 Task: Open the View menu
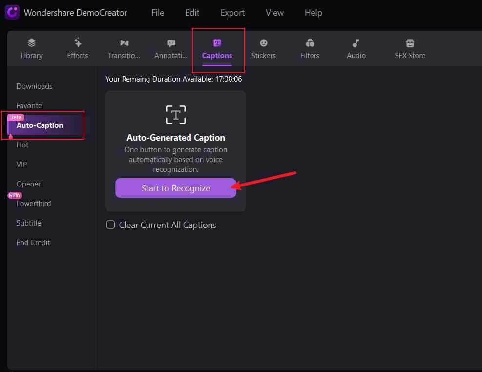coord(274,13)
